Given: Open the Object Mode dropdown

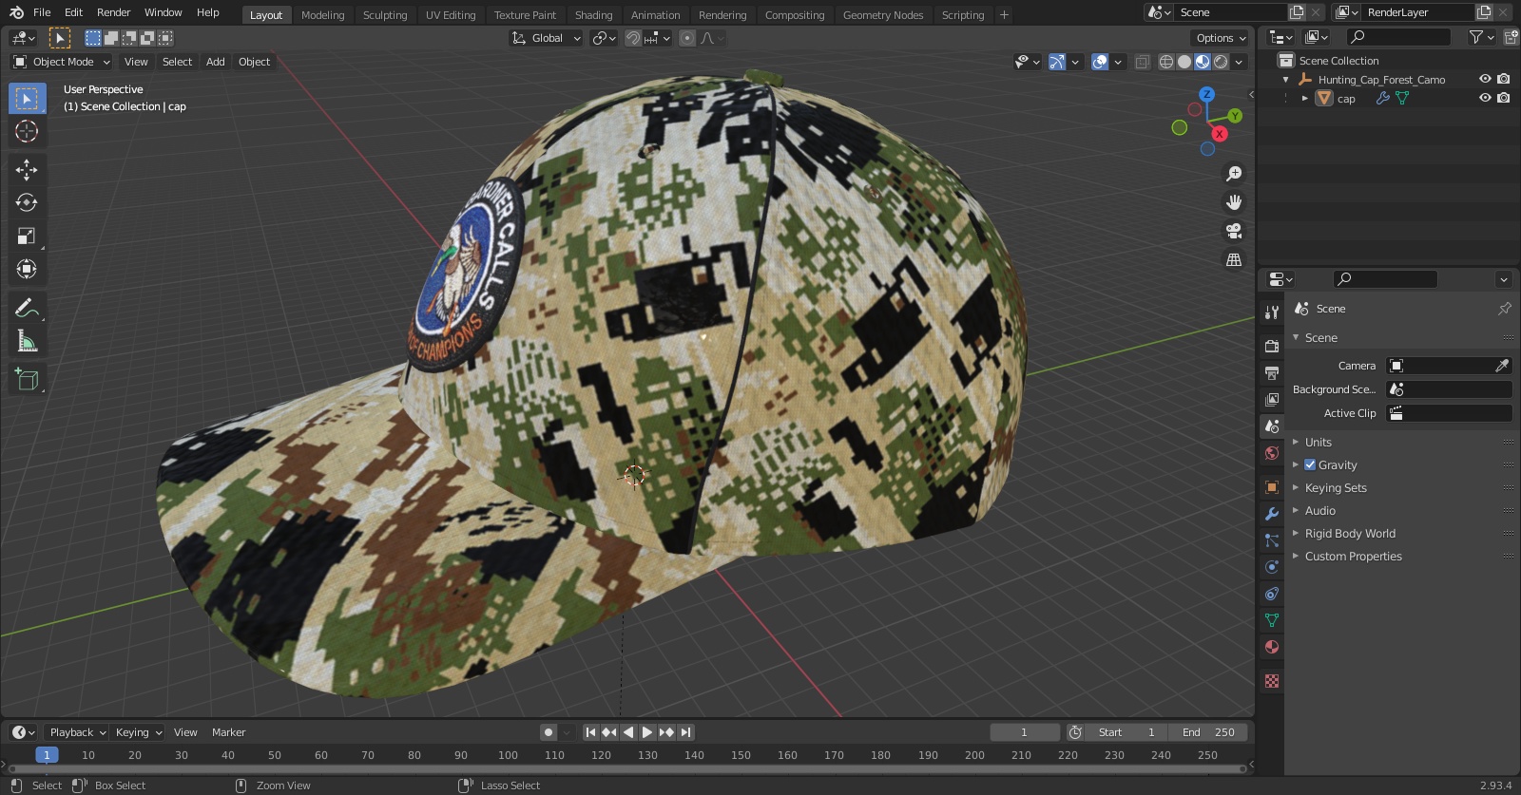Looking at the screenshot, I should tap(62, 62).
